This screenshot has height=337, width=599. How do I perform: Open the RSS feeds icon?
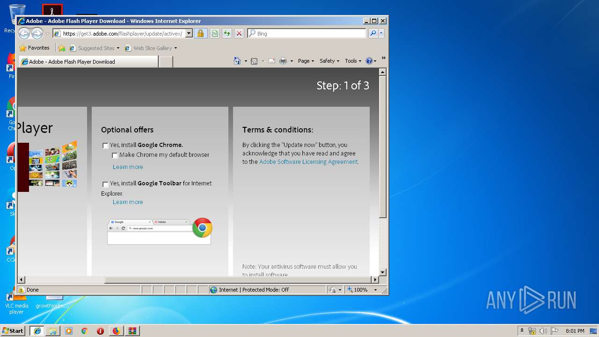[x=254, y=61]
